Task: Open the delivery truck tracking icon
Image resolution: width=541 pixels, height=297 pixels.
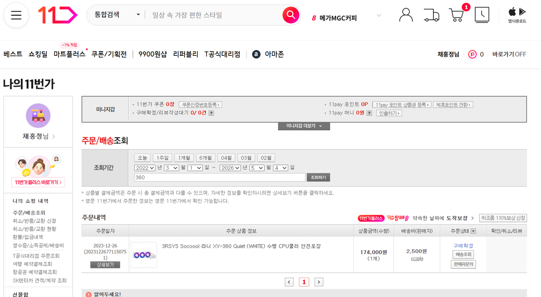Action: 431,15
